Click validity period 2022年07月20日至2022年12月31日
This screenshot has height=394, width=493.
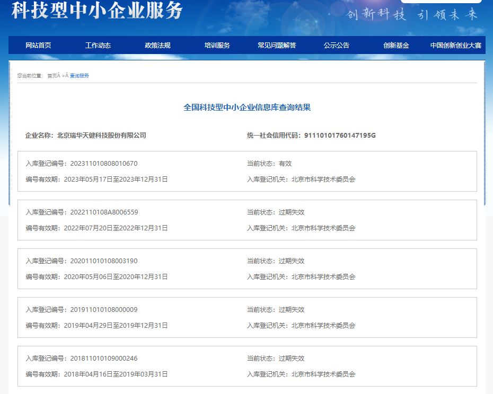pos(116,228)
